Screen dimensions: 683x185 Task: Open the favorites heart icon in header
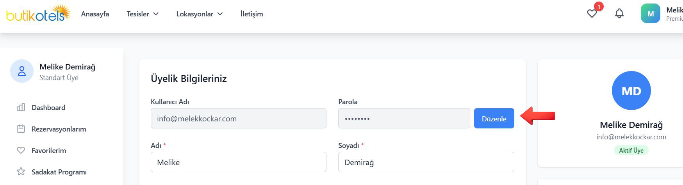592,14
